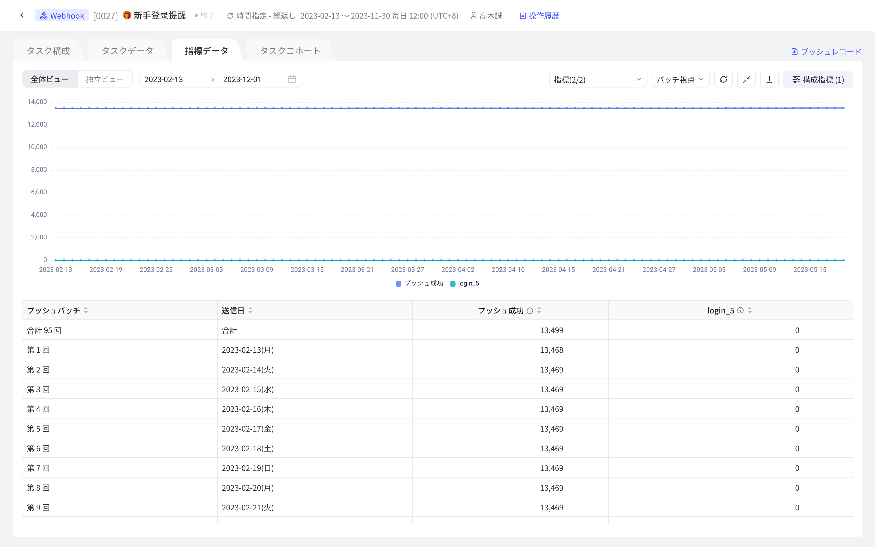The image size is (875, 547).
Task: Sort by 送信日 column
Action: click(x=250, y=310)
